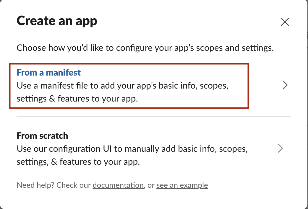Close the Create an app dialog
This screenshot has height=209, width=308.
[285, 22]
